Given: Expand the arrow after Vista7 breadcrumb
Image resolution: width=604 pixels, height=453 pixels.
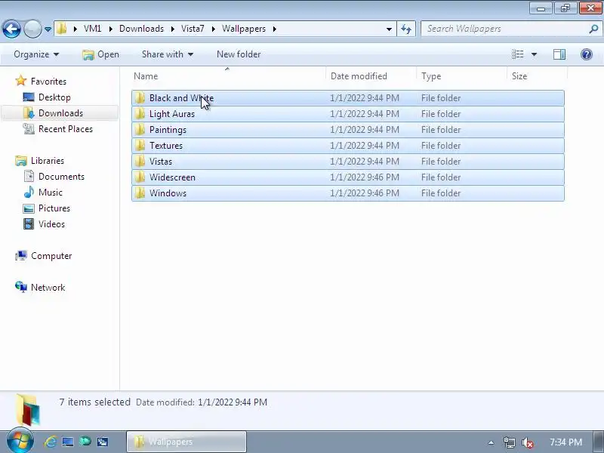Looking at the screenshot, I should 213,29.
